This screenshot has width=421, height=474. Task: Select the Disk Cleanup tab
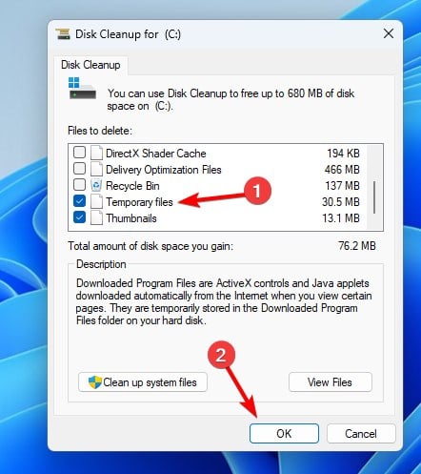(90, 65)
